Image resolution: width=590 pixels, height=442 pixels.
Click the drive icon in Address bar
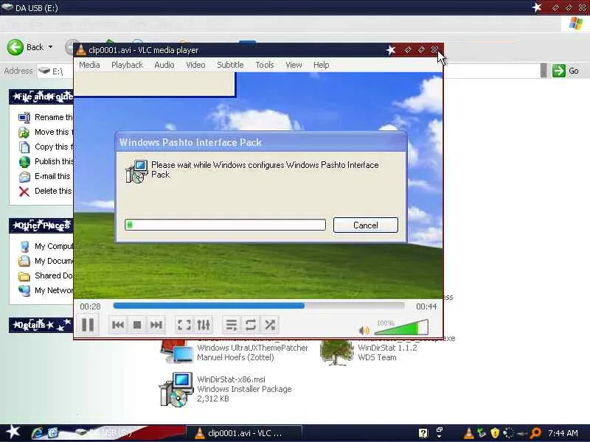coord(44,71)
